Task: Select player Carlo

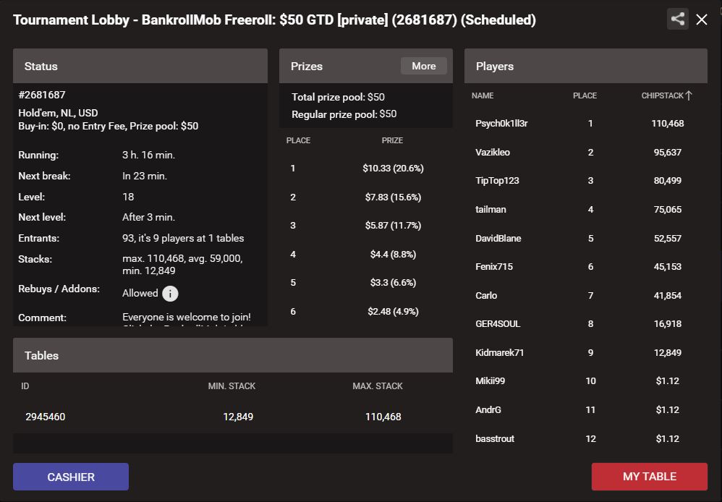Action: [x=486, y=295]
